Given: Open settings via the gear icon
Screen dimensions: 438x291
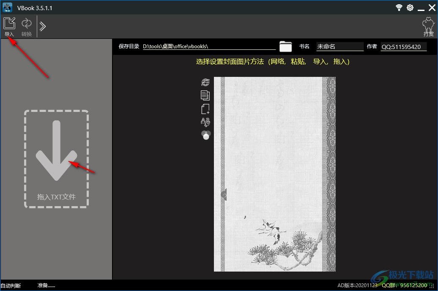Looking at the screenshot, I should point(410,7).
